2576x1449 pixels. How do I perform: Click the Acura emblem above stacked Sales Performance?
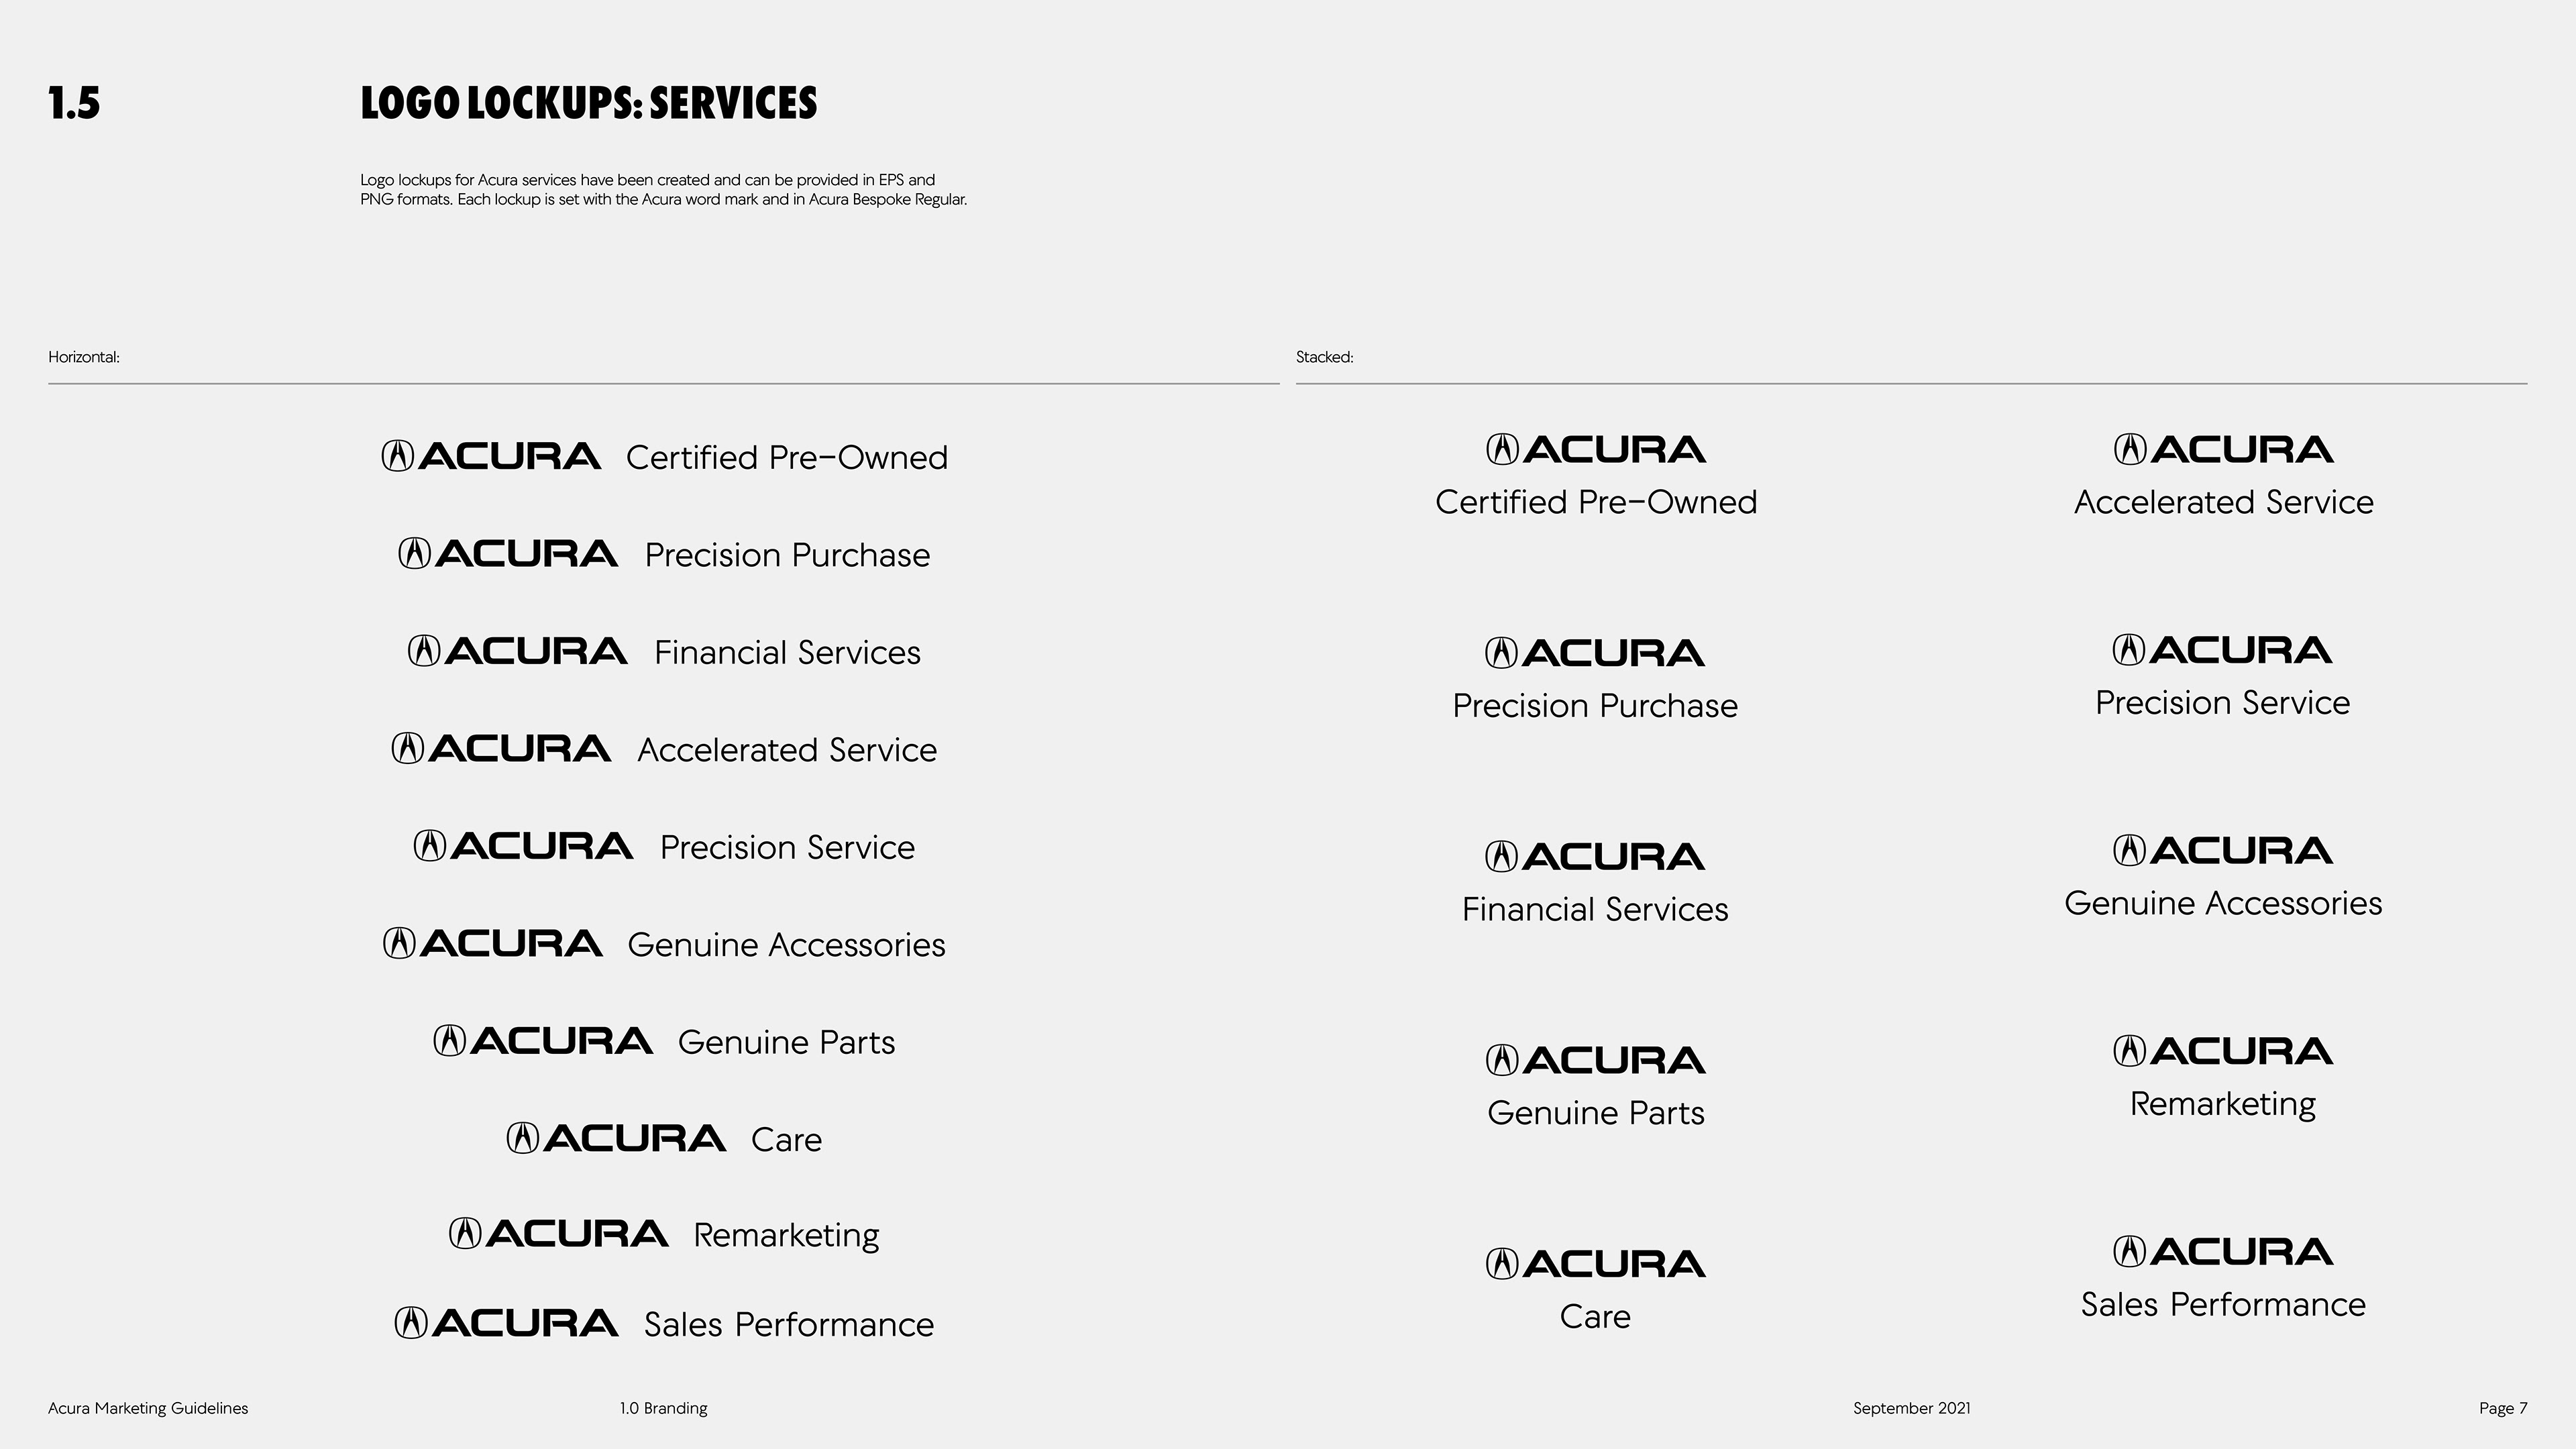tap(2128, 1252)
